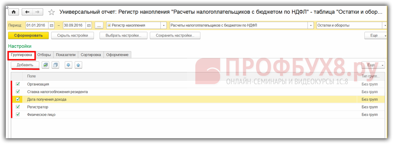The width and height of the screenshot is (393, 144).
Task: Uncheck the Физическое лицо checkbox
Action: click(18, 115)
